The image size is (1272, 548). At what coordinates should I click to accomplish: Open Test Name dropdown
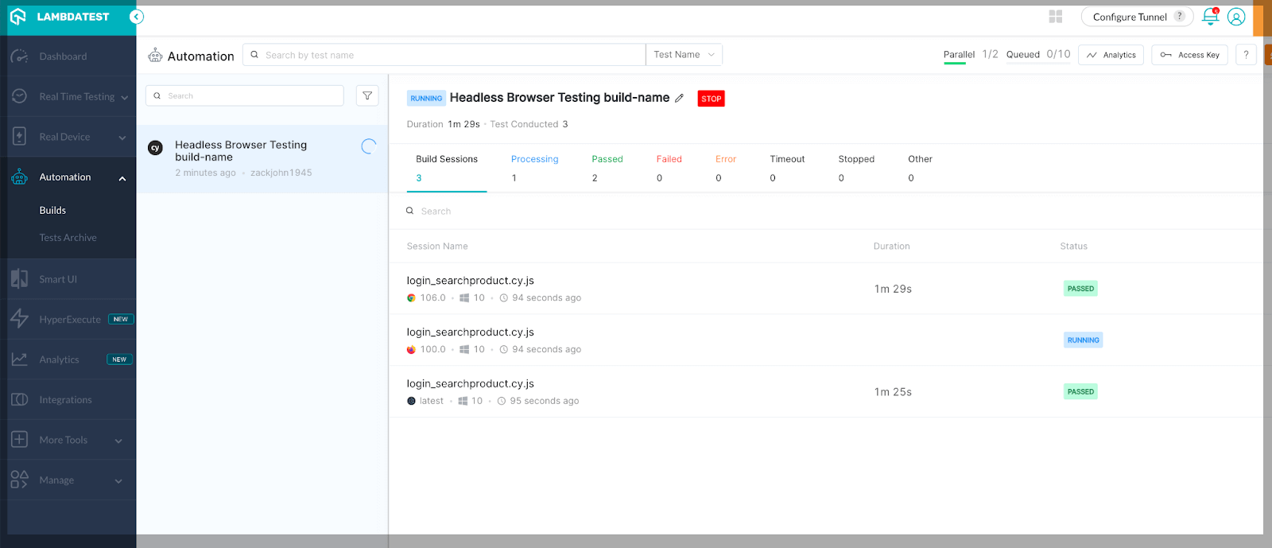[684, 55]
